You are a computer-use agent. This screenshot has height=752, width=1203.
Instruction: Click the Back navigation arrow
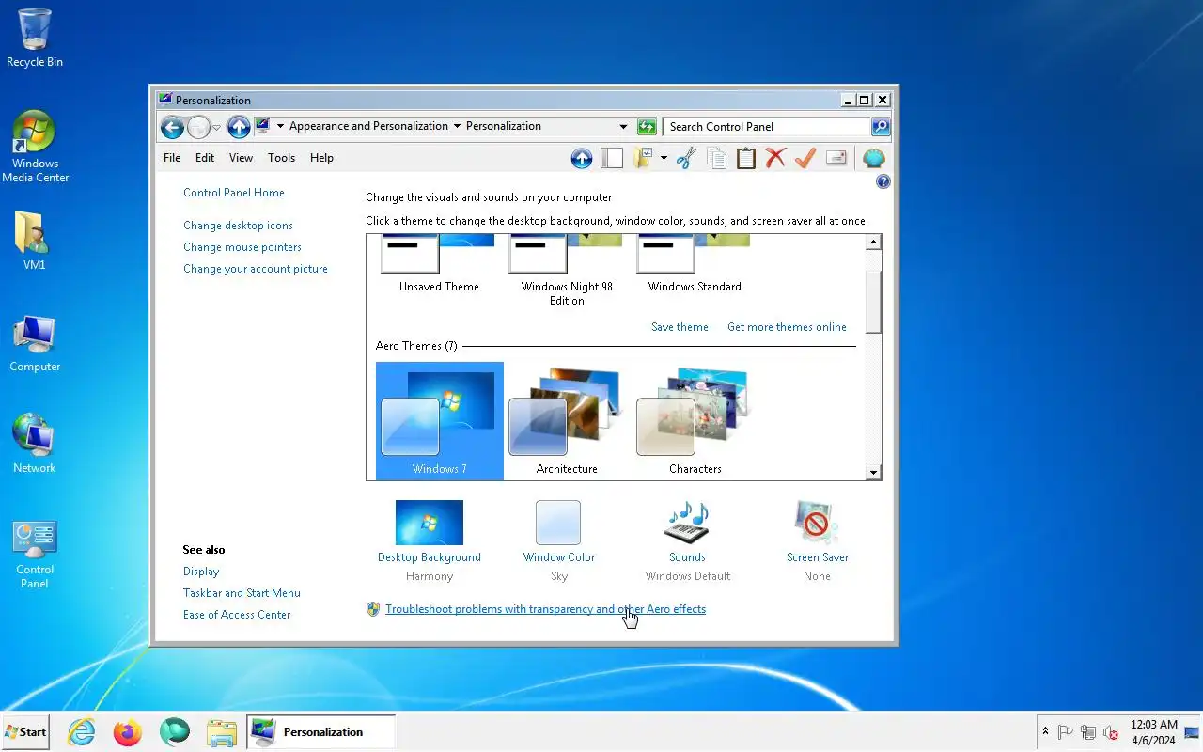click(171, 127)
